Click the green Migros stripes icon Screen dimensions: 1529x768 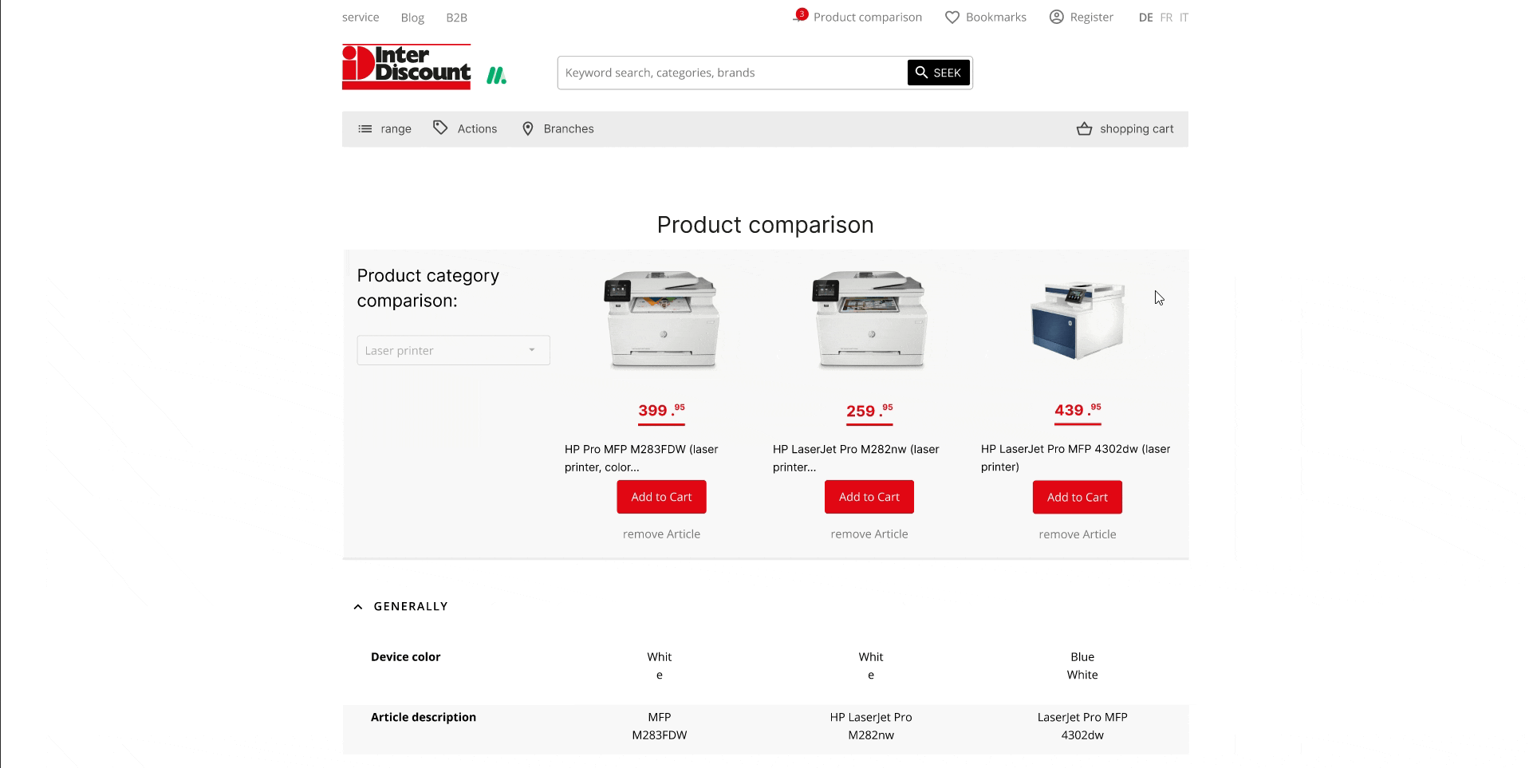click(497, 76)
